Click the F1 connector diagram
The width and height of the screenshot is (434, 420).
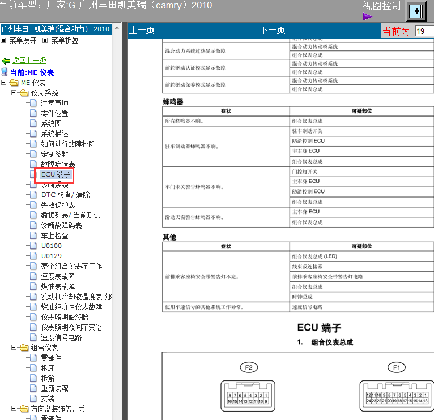click(397, 396)
